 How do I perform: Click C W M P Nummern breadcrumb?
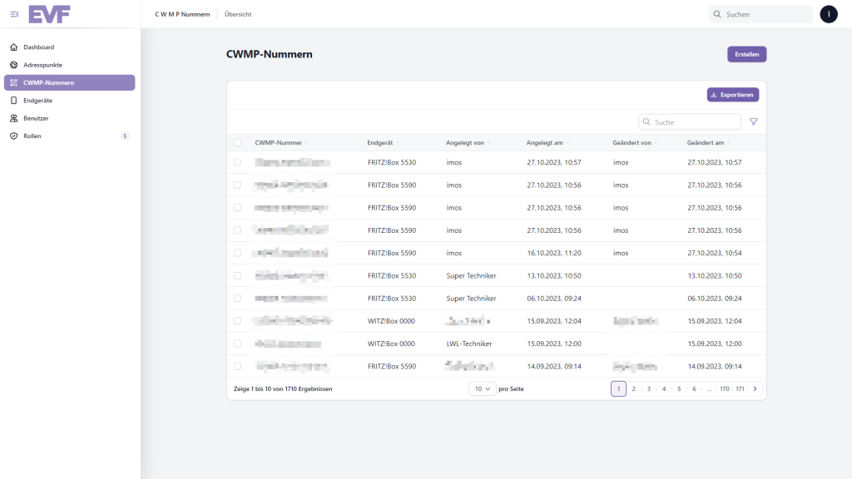pyautogui.click(x=182, y=15)
